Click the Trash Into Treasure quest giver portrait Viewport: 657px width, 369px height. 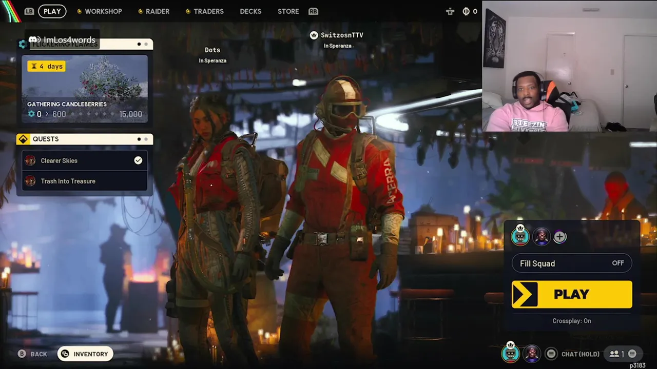(x=30, y=181)
